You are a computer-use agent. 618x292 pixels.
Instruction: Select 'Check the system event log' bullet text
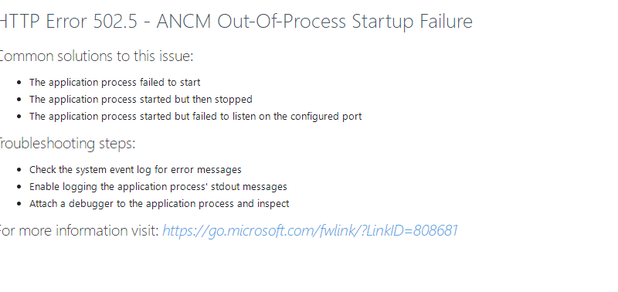[135, 170]
